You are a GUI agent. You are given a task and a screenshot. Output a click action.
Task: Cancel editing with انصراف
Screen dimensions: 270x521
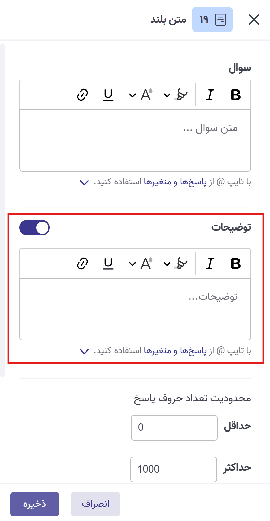point(95,504)
